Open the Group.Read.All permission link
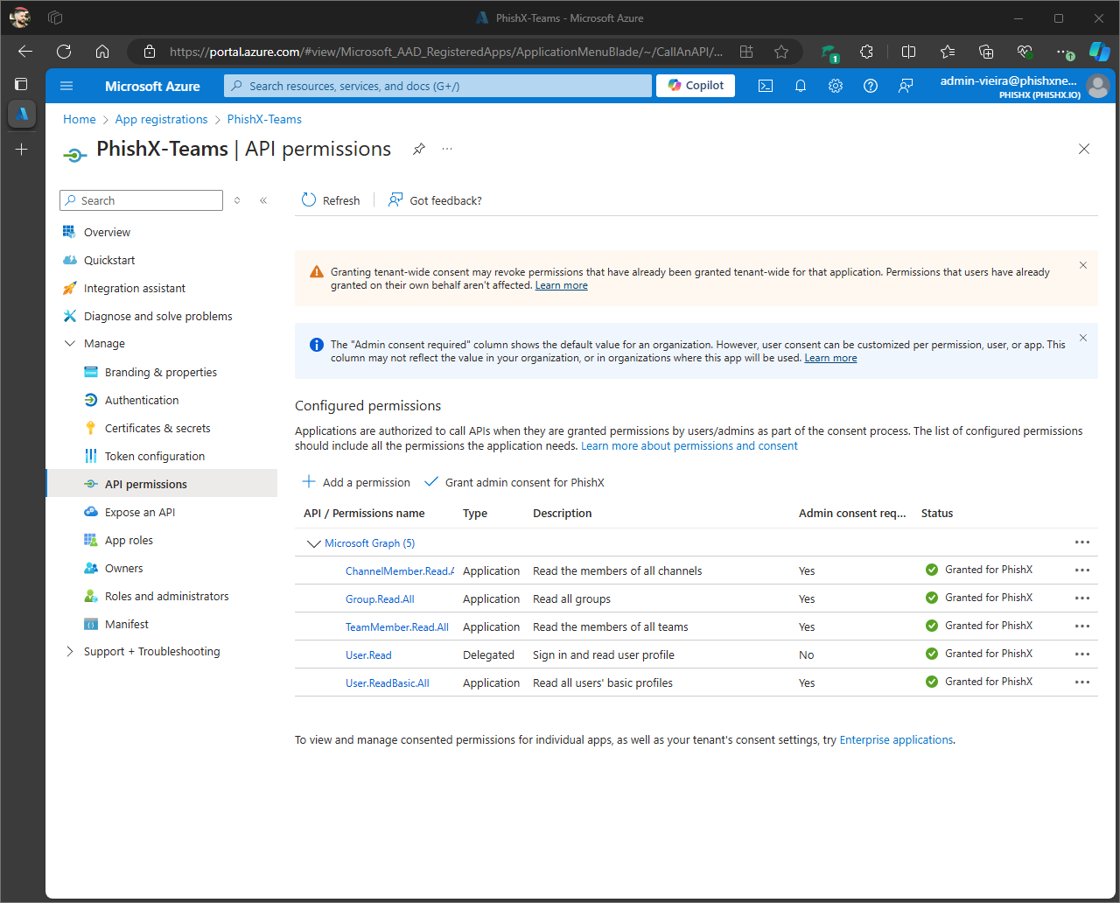The width and height of the screenshot is (1120, 903). click(380, 598)
